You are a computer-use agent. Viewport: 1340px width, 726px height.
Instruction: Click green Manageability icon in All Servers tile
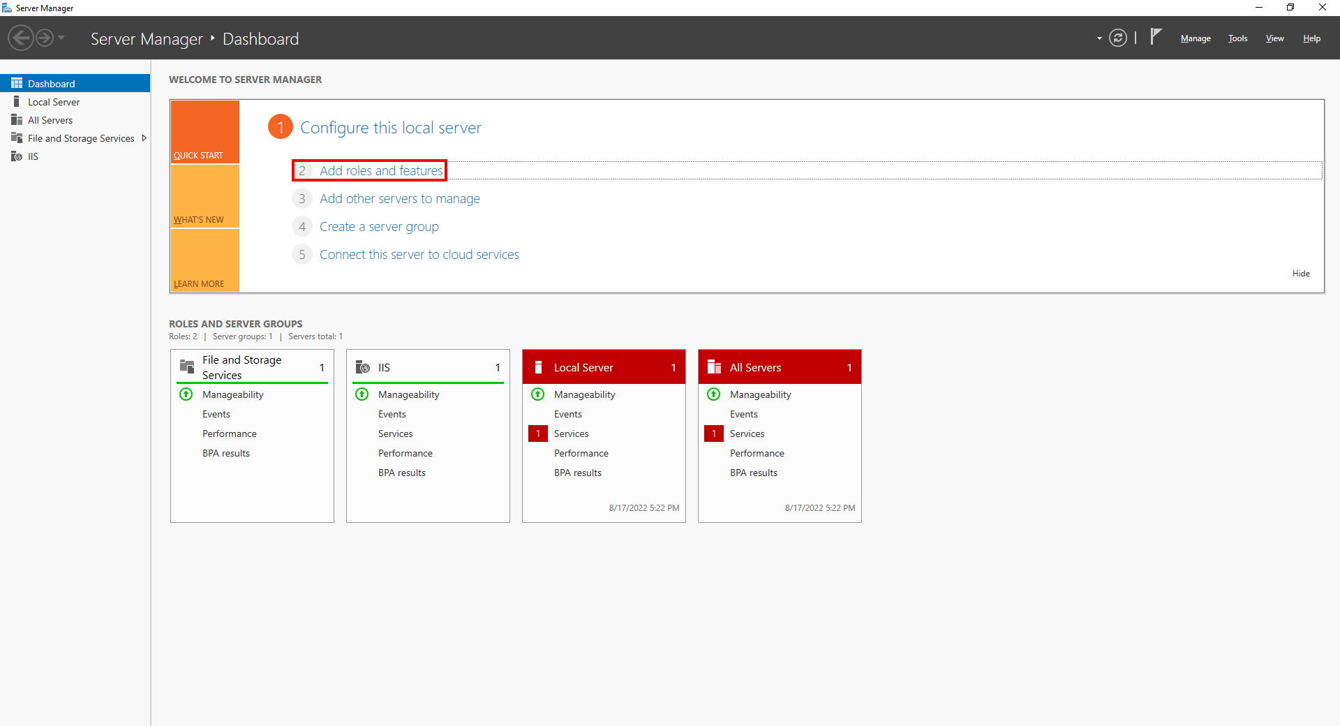click(x=714, y=394)
